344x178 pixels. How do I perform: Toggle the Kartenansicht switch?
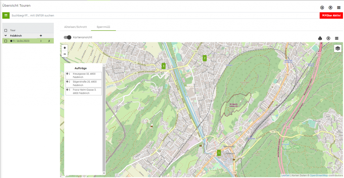coord(68,38)
